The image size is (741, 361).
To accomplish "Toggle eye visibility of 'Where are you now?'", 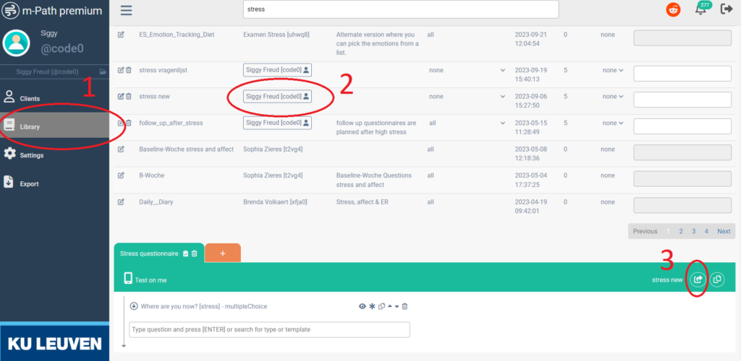I will click(363, 306).
